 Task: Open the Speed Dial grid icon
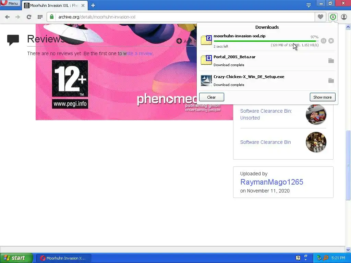tap(40, 17)
